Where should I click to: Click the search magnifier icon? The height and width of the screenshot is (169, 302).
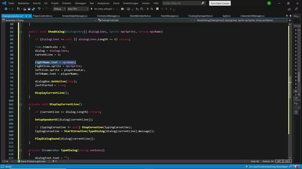pos(202,3)
